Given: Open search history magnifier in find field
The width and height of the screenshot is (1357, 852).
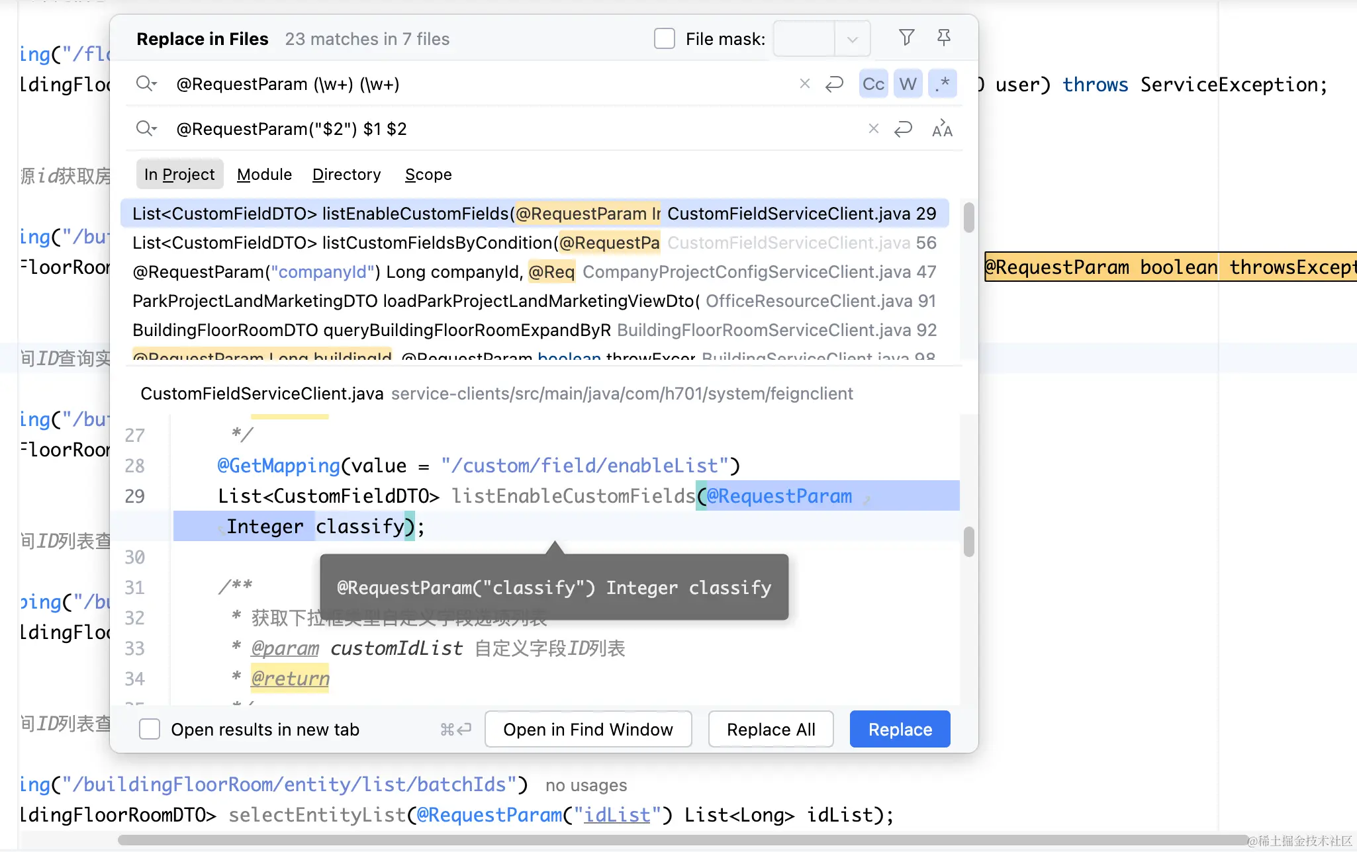Looking at the screenshot, I should point(146,84).
